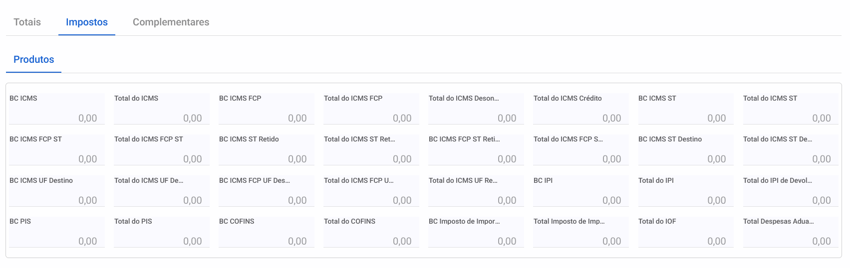The width and height of the screenshot is (850, 268).
Task: Click the BC ICMS FCP field
Action: click(x=267, y=109)
